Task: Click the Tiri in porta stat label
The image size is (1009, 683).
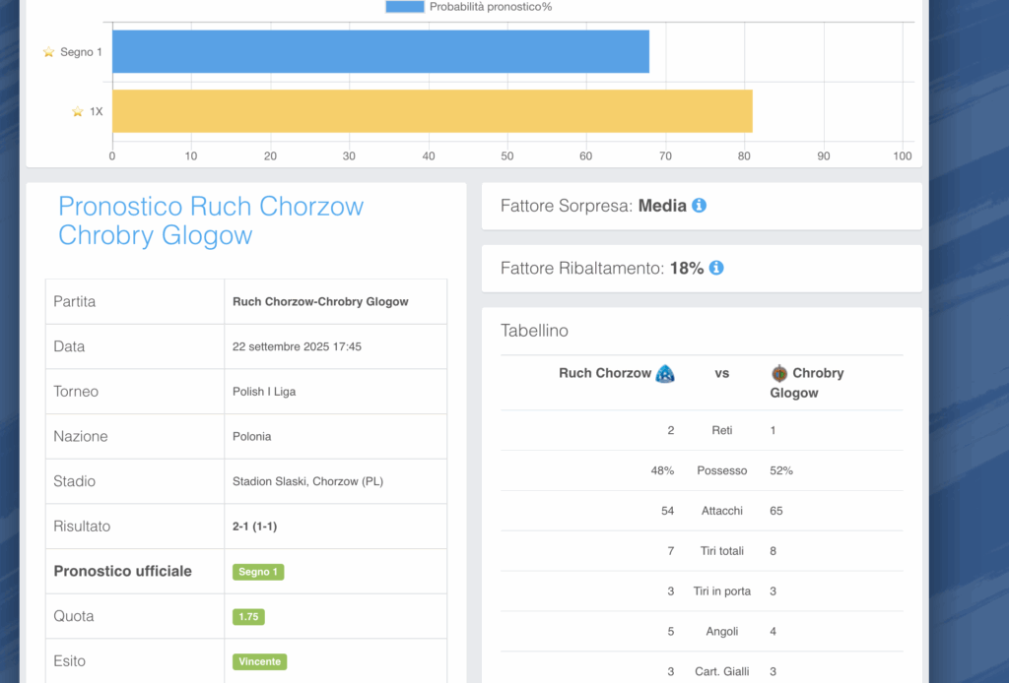Action: (722, 591)
